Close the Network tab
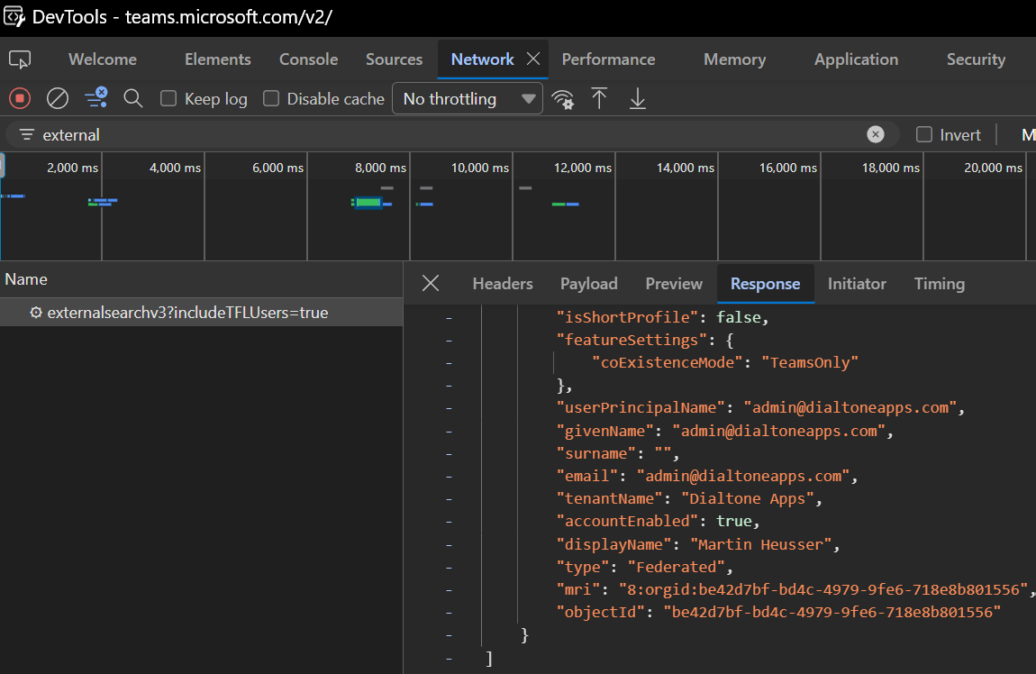1036x674 pixels. pyautogui.click(x=533, y=59)
